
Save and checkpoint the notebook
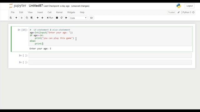11,18
